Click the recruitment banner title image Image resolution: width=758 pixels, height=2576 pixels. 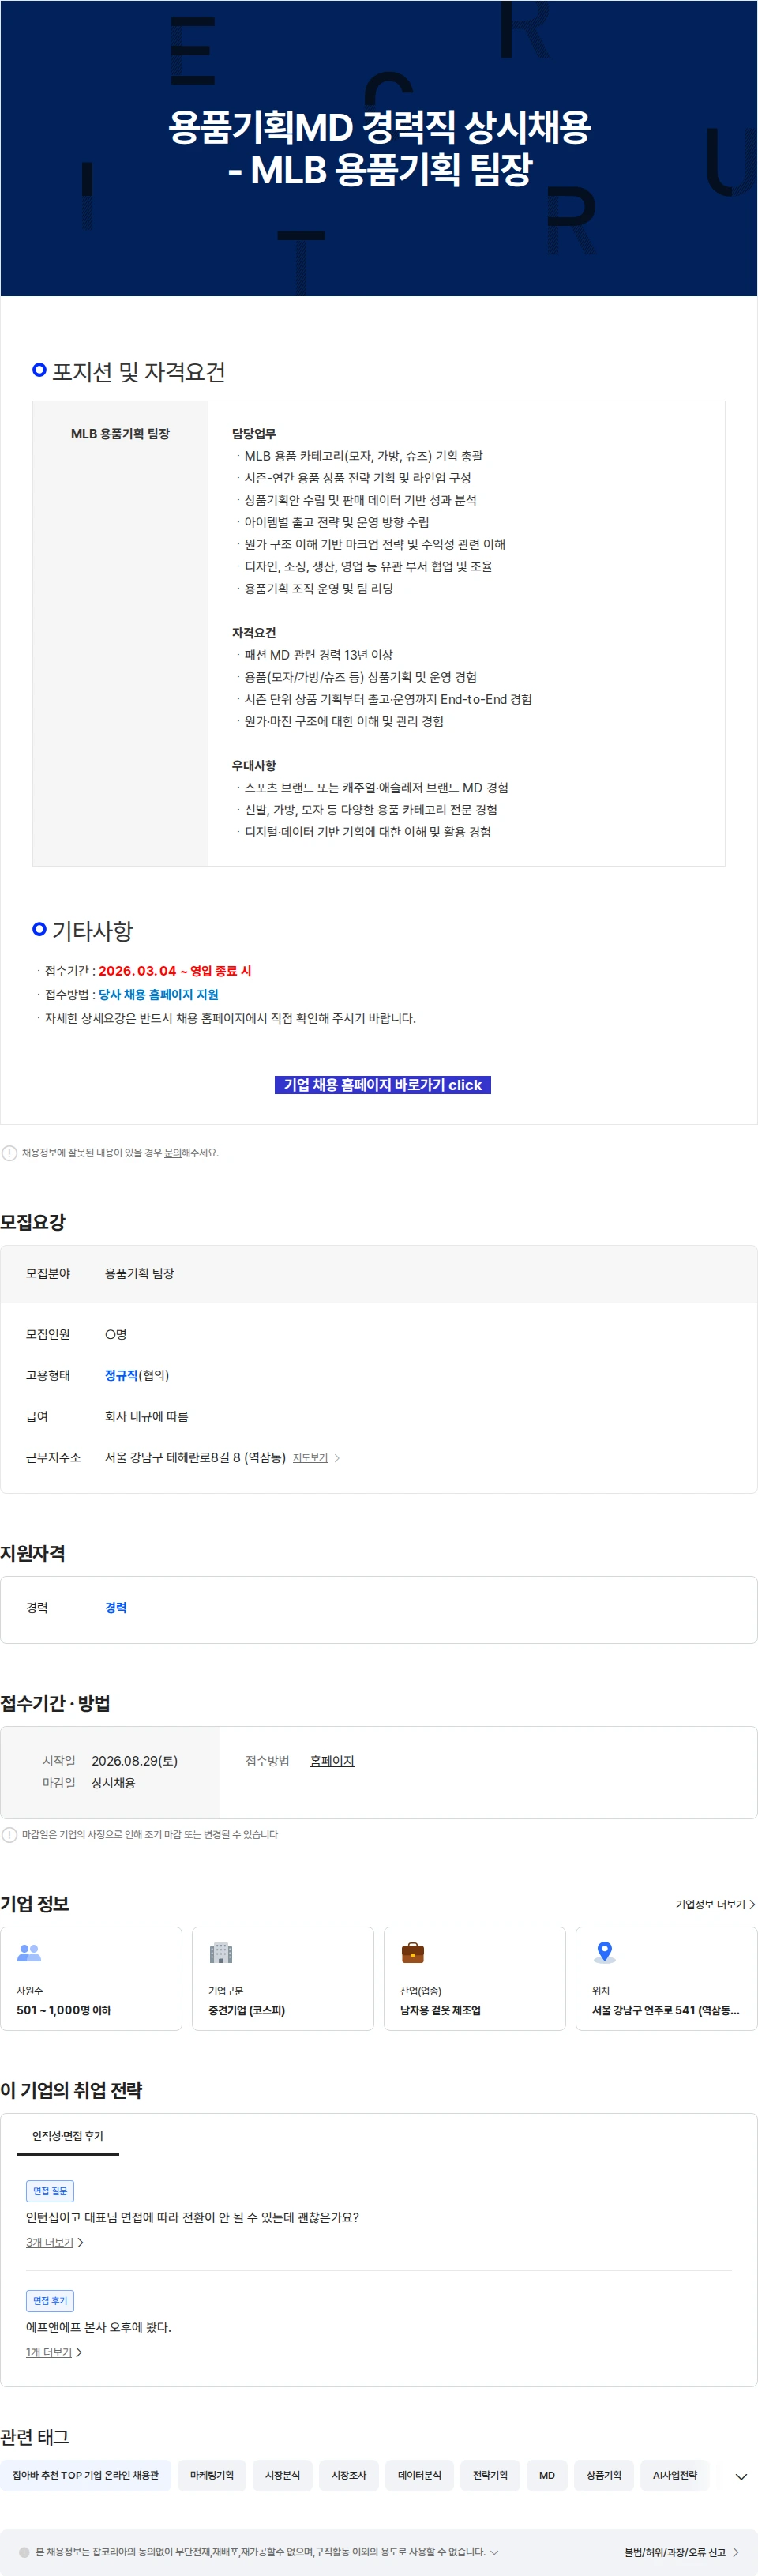pyautogui.click(x=379, y=148)
